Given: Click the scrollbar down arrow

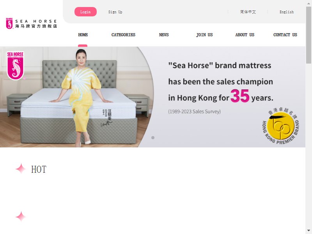Looking at the screenshot, I should click(x=308, y=230).
